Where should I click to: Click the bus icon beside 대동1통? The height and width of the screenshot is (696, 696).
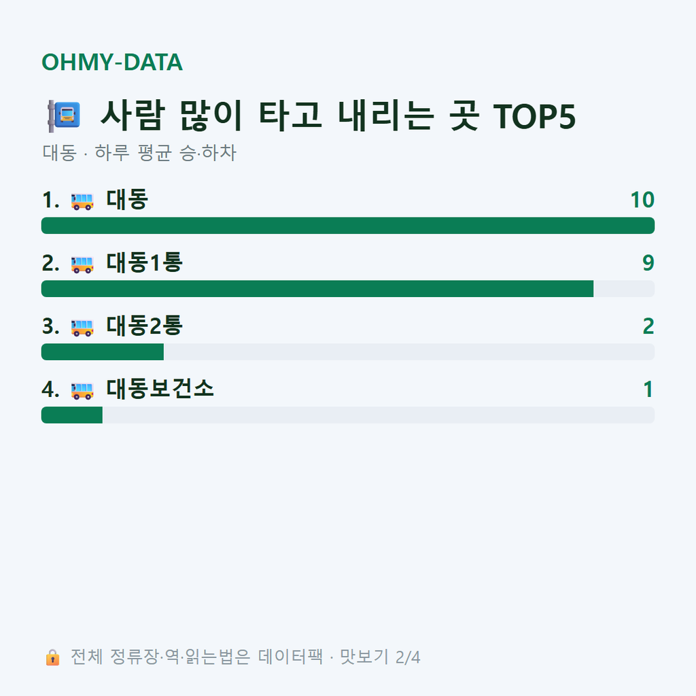pyautogui.click(x=82, y=264)
